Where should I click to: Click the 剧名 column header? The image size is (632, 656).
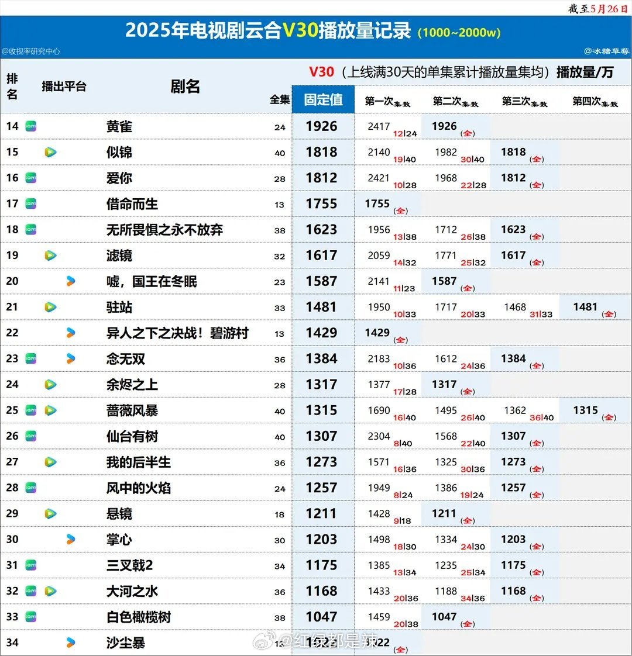[x=185, y=87]
